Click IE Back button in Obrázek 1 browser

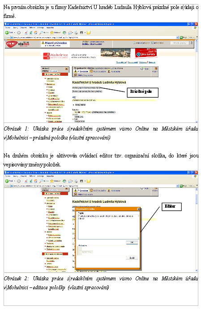coord(9,33)
